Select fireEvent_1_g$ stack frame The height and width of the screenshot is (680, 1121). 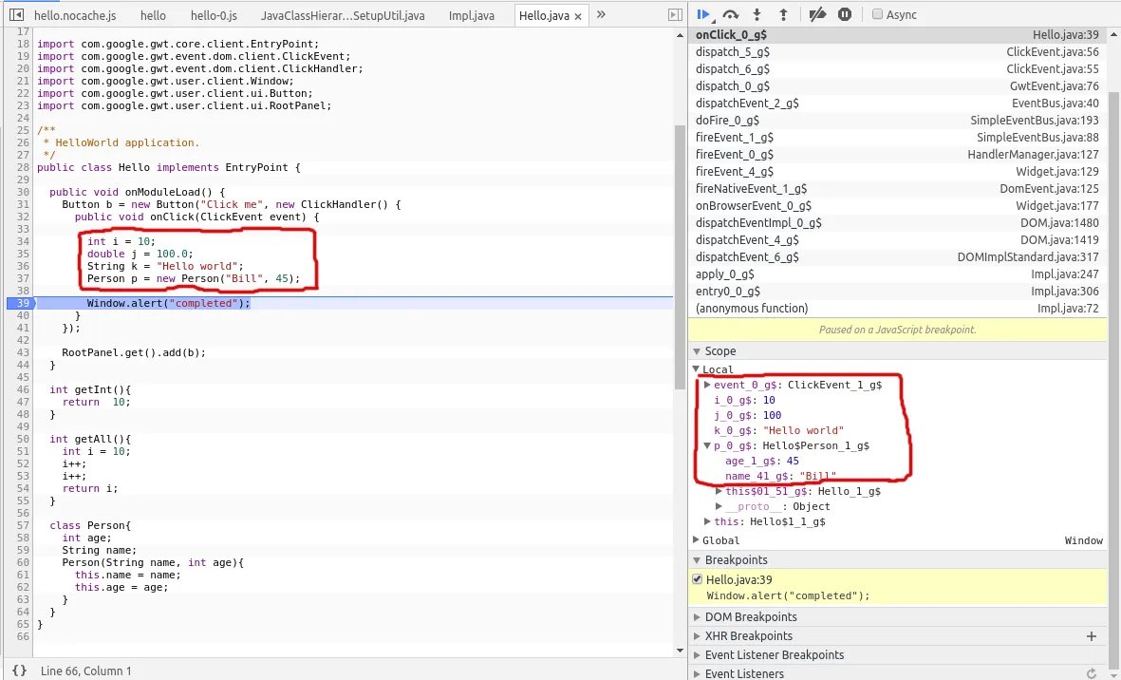[899, 138]
